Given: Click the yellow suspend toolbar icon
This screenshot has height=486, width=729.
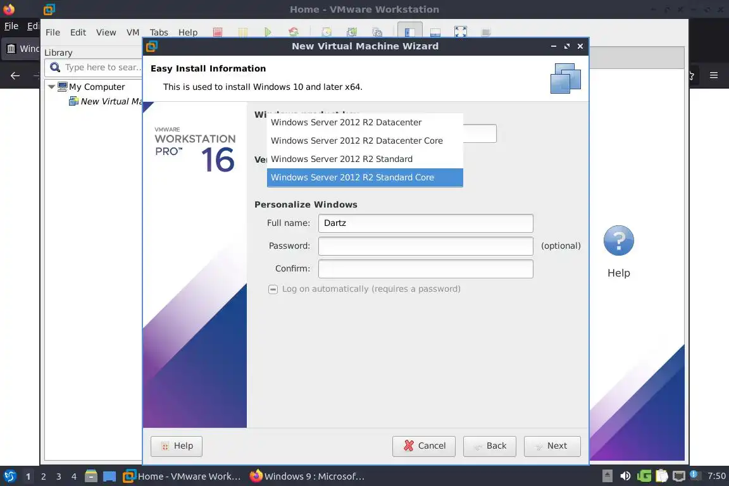Looking at the screenshot, I should point(243,32).
